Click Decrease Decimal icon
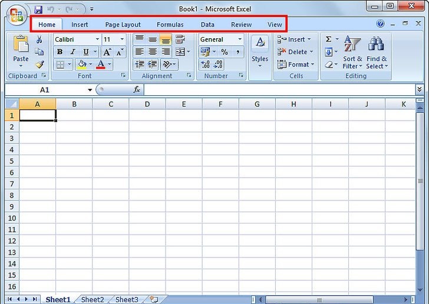 (218, 65)
